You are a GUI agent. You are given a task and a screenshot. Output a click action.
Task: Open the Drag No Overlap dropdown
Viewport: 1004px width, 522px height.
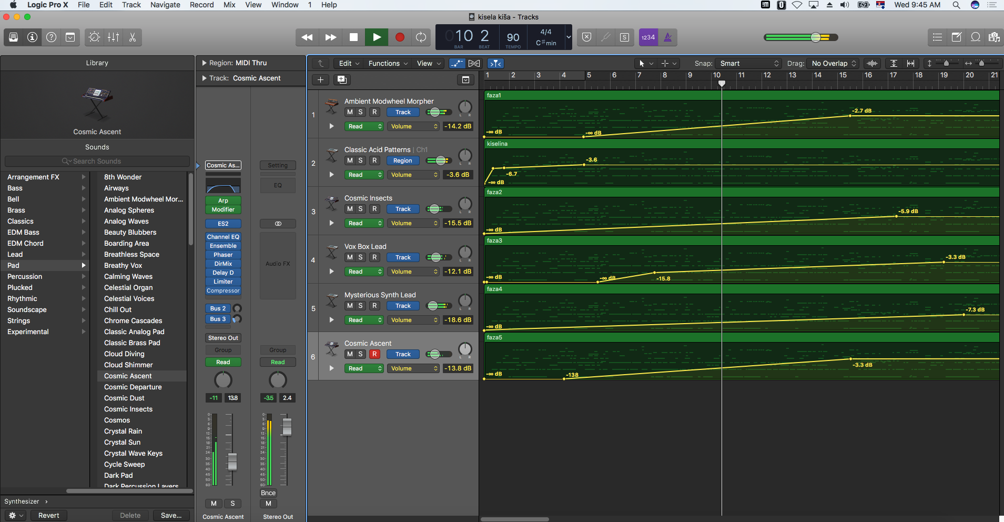click(834, 63)
